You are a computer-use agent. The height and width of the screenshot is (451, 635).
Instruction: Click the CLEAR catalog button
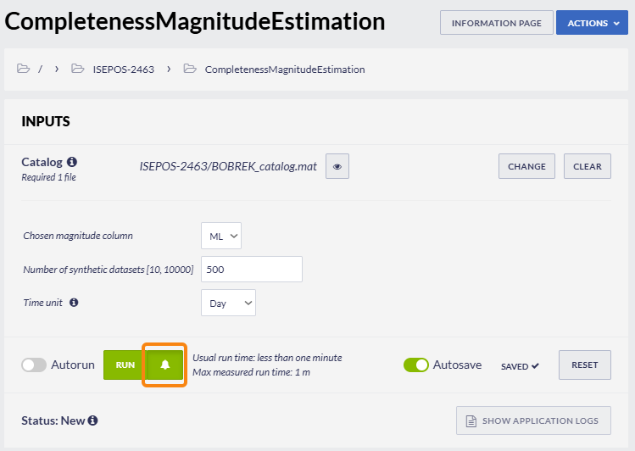coord(588,166)
